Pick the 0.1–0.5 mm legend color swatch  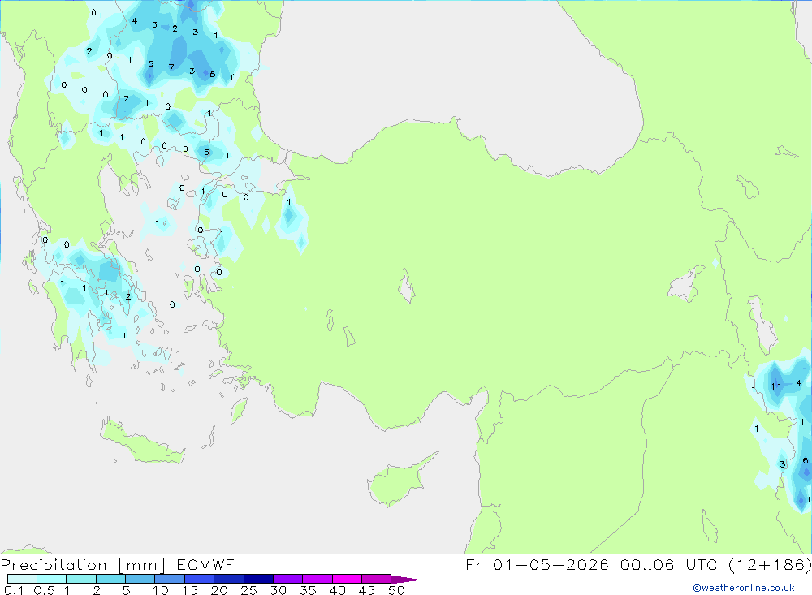coord(22,579)
